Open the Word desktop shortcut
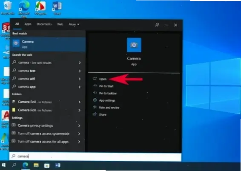Image resolution: width=241 pixels, height=171 pixels. pos(57,8)
